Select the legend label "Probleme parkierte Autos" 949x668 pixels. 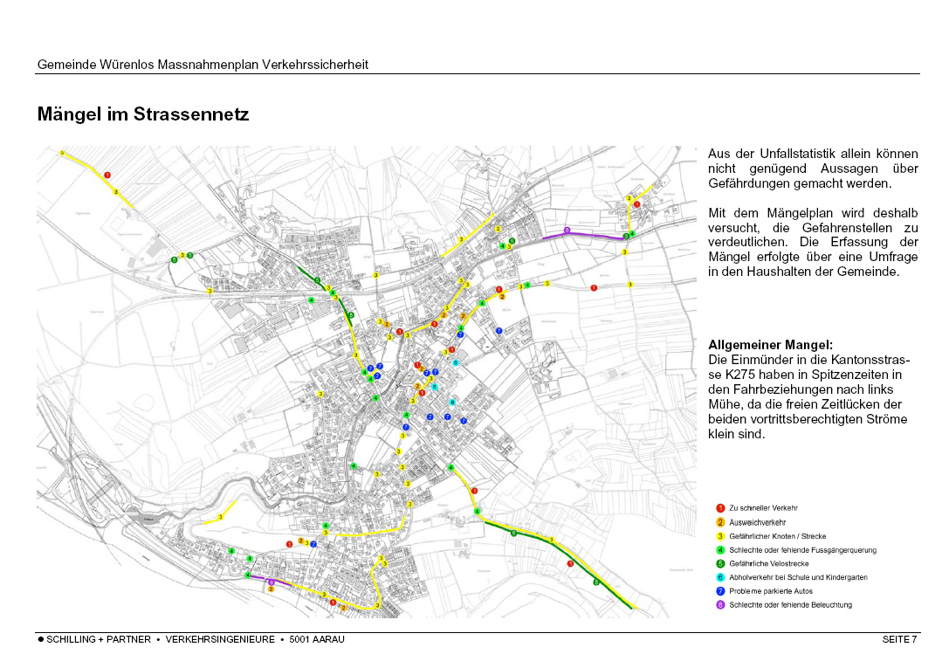[x=770, y=591]
